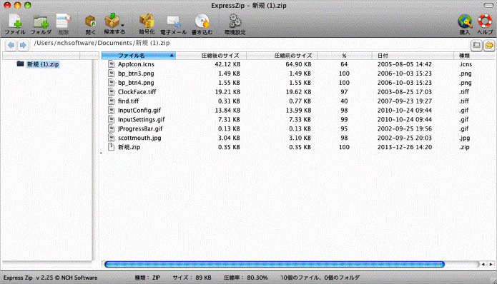Select 新規 (1).zip in the tree pane
Image resolution: width=497 pixels, height=284 pixels.
[x=43, y=64]
